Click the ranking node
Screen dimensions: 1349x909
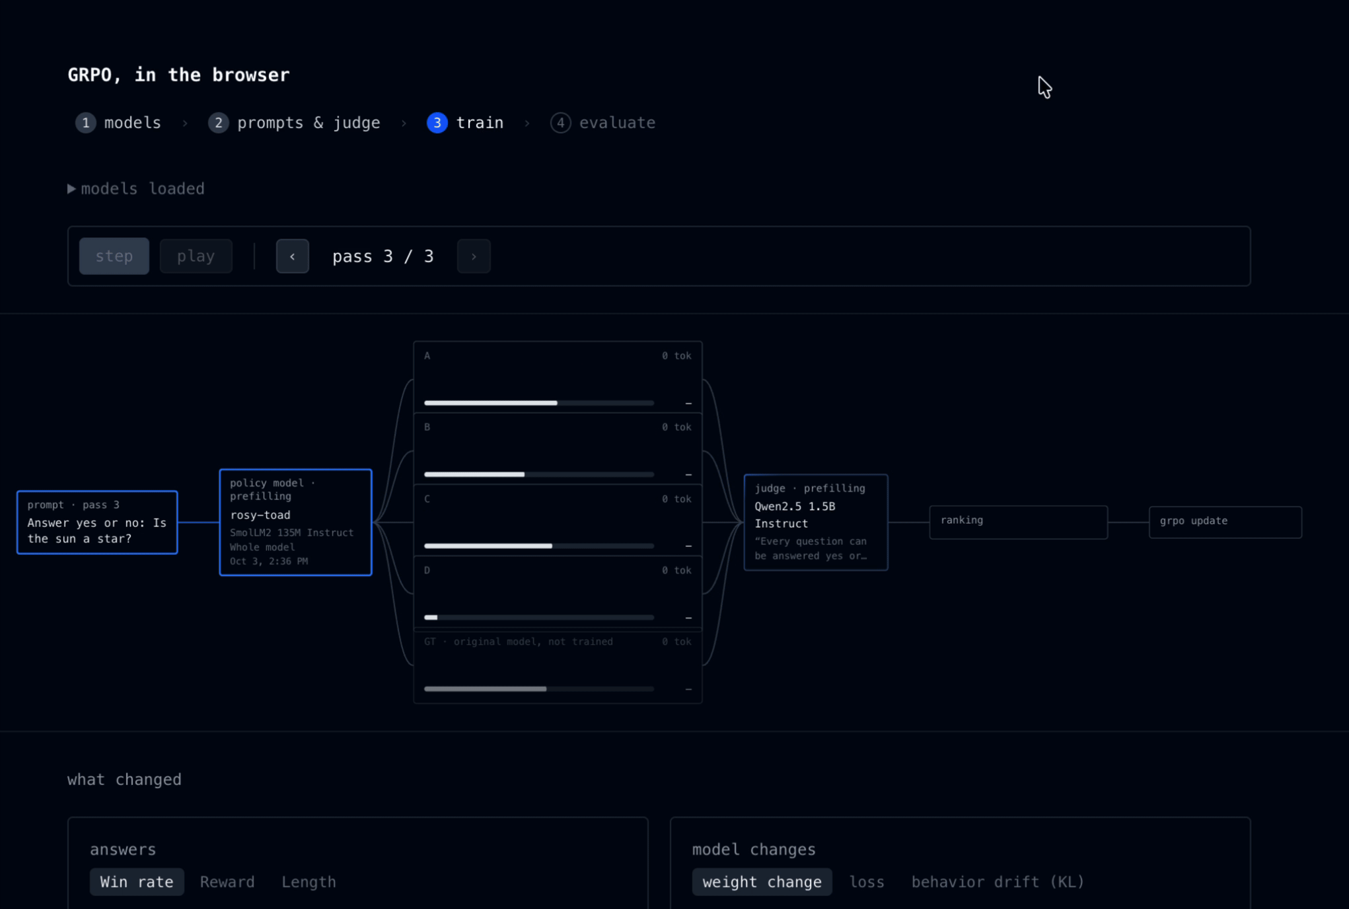click(1018, 522)
